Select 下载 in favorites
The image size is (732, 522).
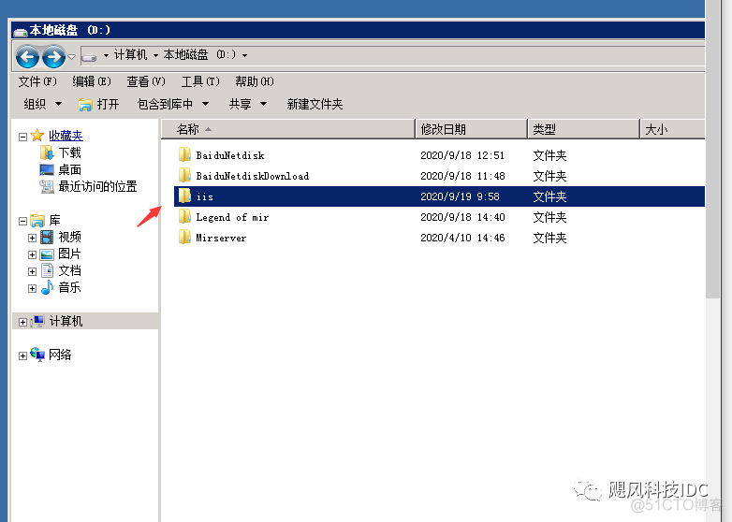coord(70,152)
